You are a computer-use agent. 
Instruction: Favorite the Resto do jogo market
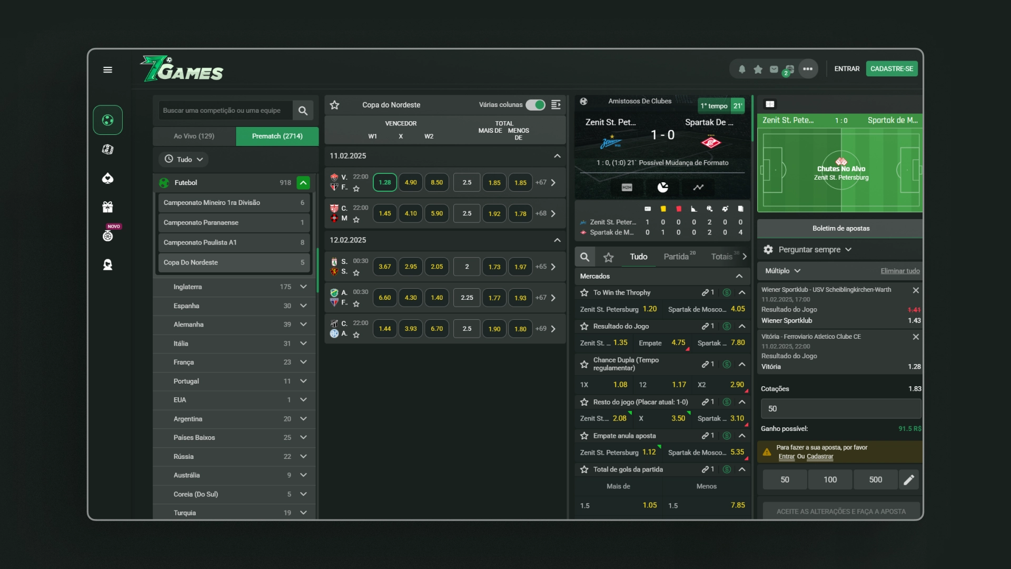point(584,402)
